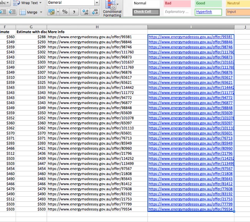The image size is (250, 222).
Task: Select column J header
Action: 242,27
